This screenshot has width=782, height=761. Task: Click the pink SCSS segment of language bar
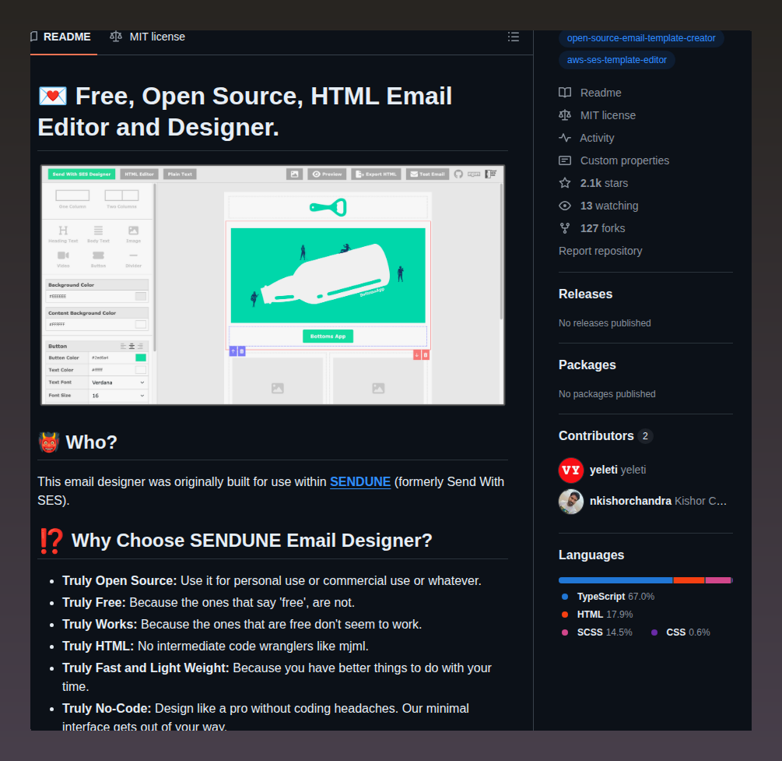(717, 580)
